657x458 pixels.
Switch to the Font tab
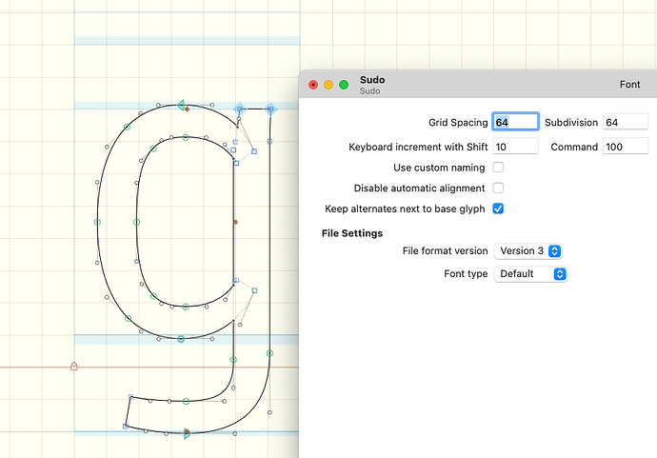(629, 85)
